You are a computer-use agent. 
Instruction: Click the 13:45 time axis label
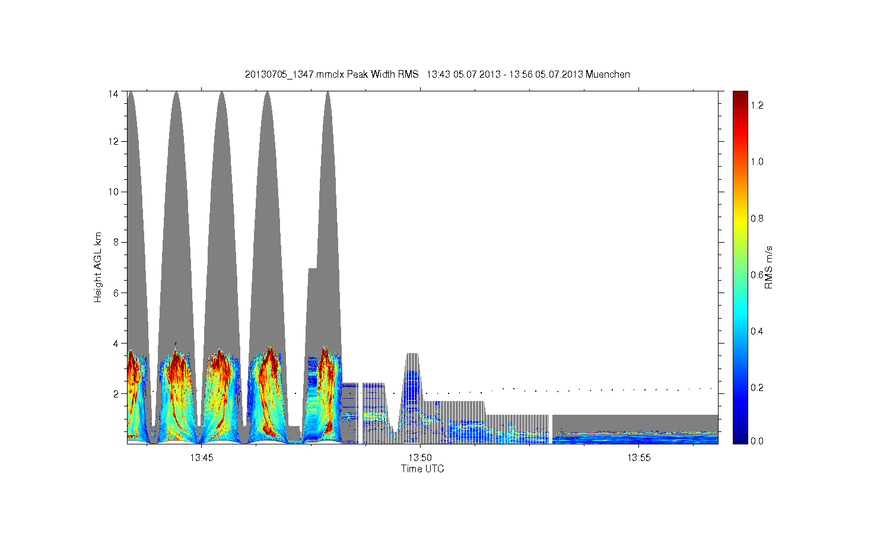[x=201, y=457]
